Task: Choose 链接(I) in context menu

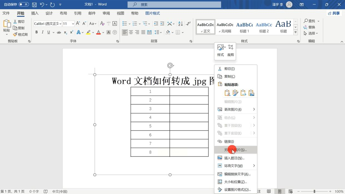Action: click(236, 142)
